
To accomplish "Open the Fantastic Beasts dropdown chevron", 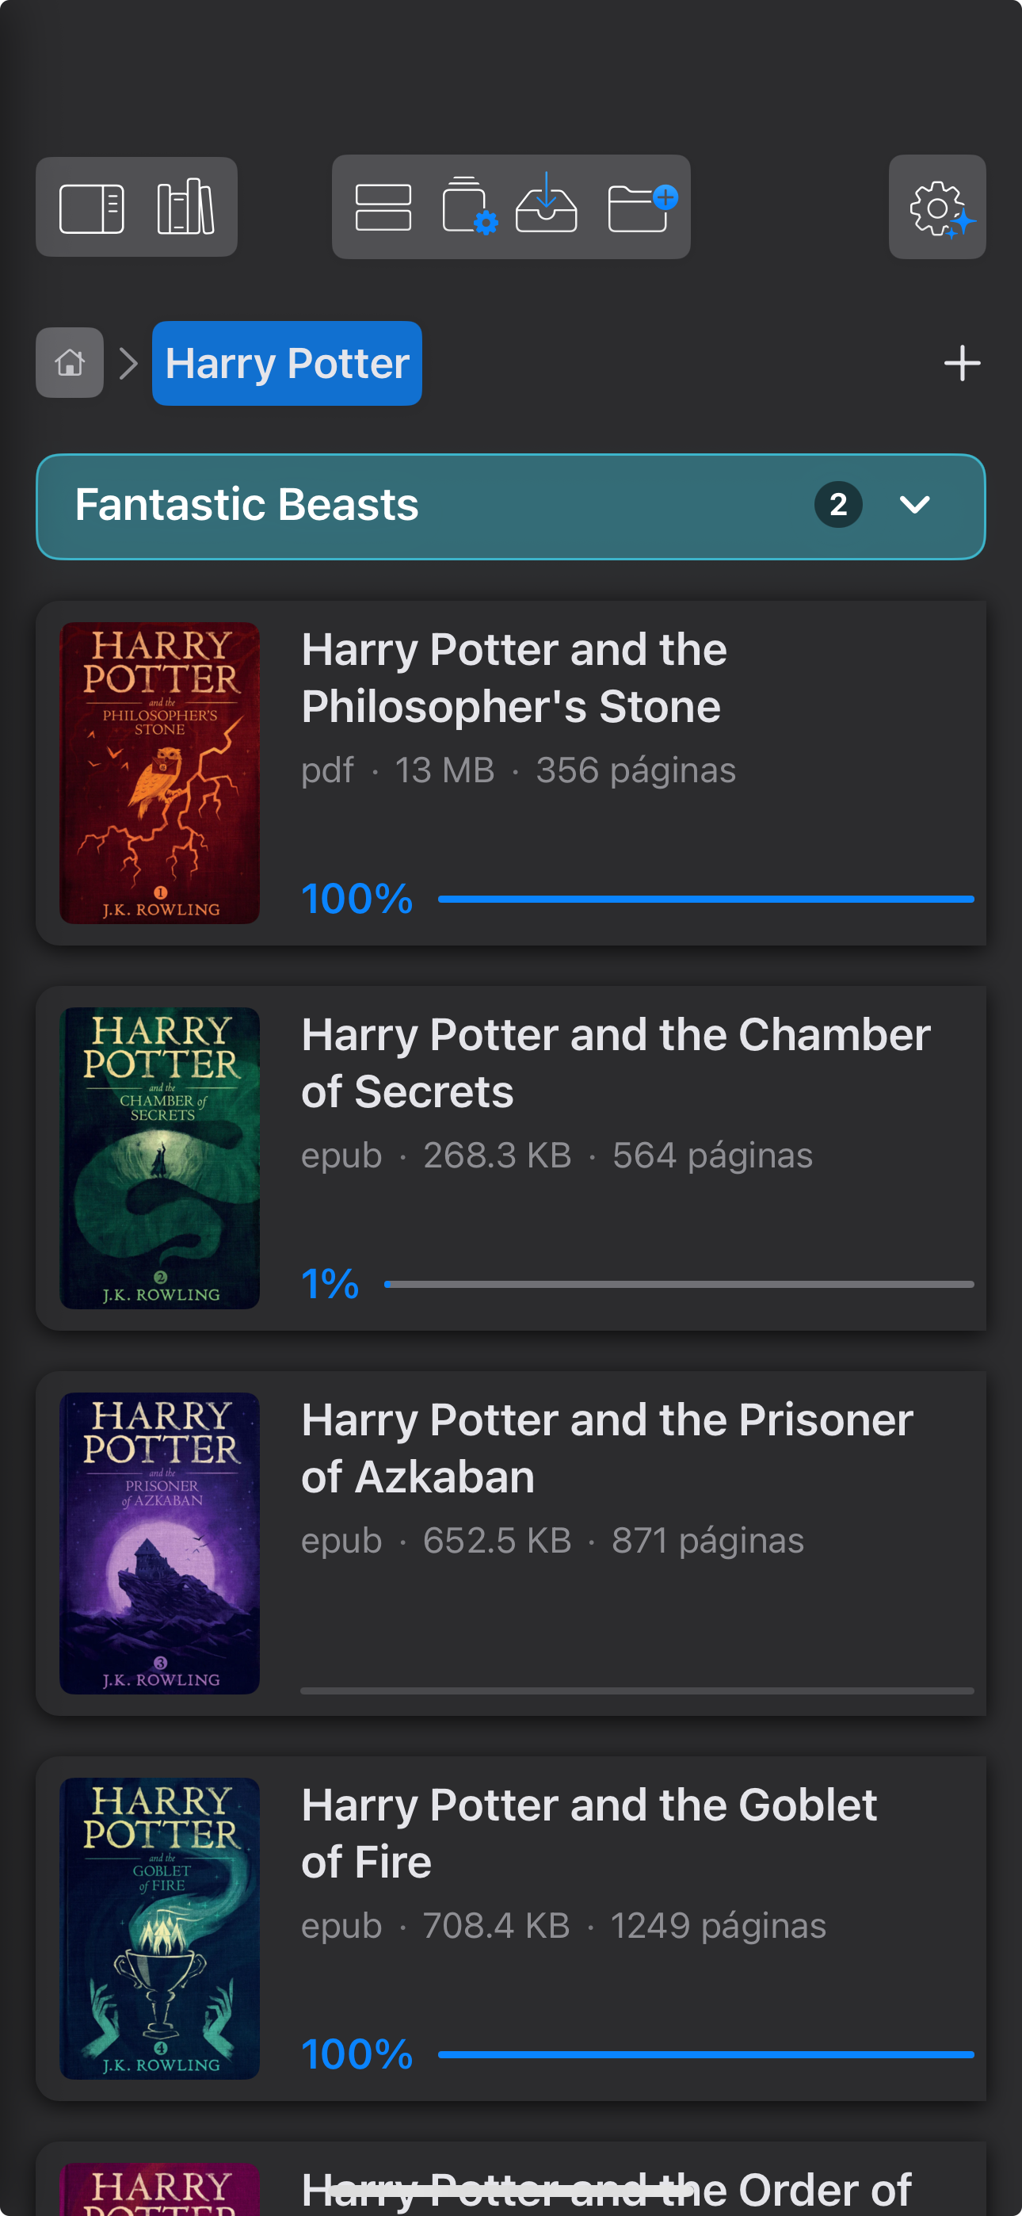I will (915, 506).
